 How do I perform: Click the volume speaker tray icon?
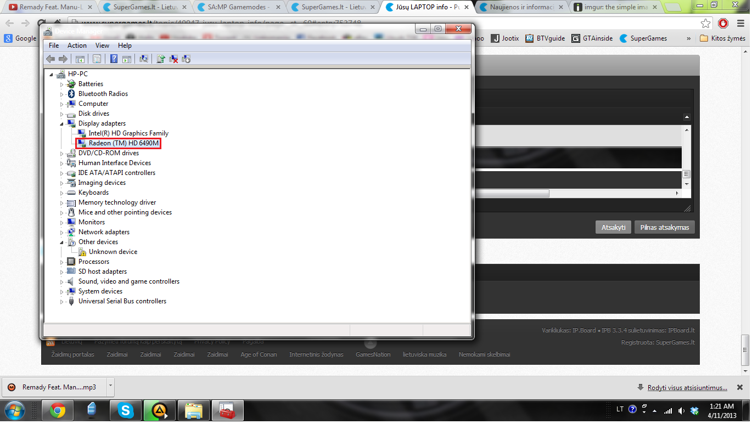click(681, 410)
